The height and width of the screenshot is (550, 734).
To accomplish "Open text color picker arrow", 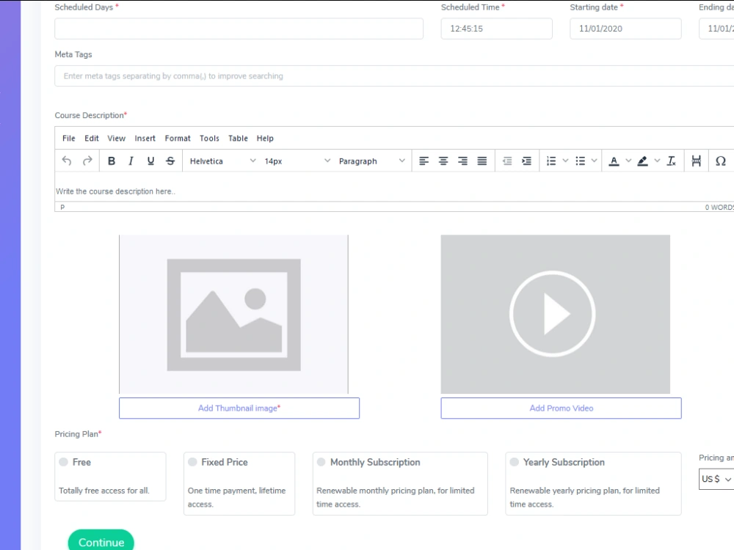I will point(628,161).
